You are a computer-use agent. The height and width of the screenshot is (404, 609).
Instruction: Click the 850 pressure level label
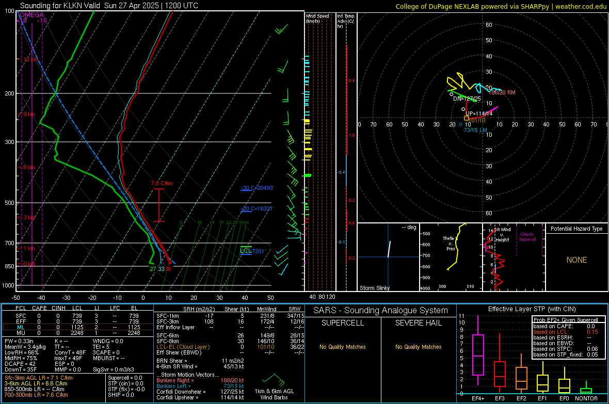(x=9, y=266)
